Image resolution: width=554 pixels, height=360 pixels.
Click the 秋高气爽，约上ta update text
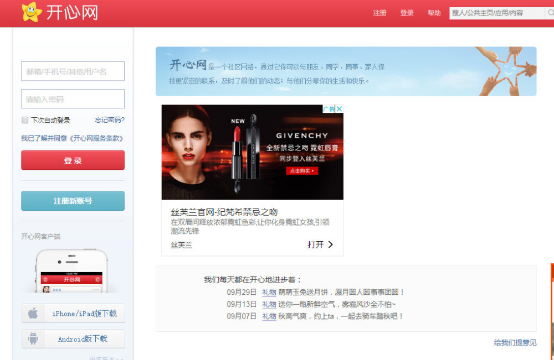point(341,316)
